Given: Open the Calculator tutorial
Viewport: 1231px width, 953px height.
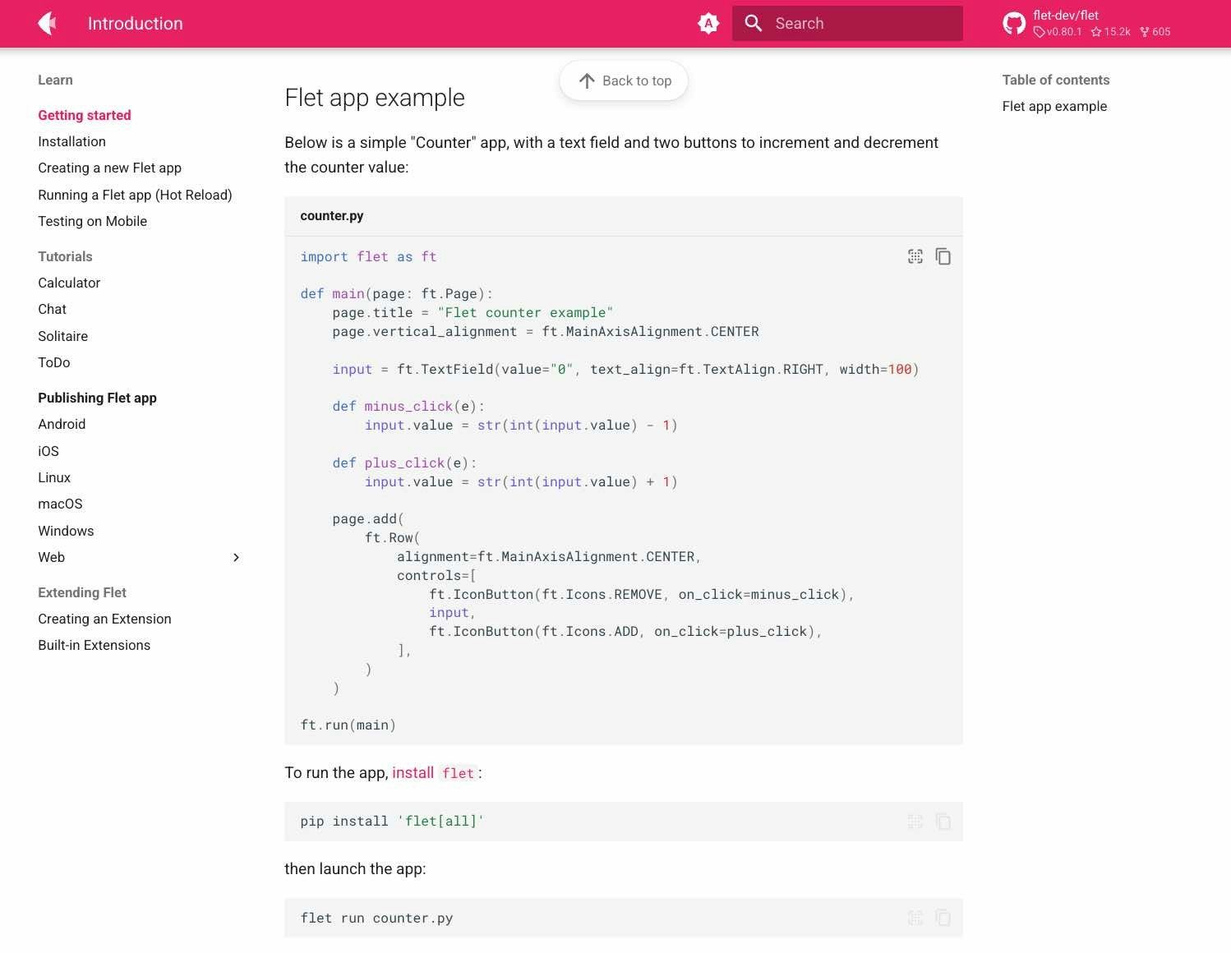Looking at the screenshot, I should (x=69, y=283).
